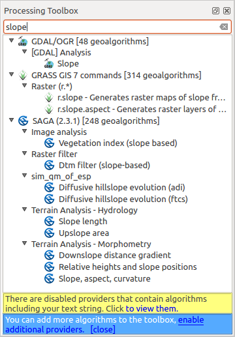The width and height of the screenshot is (235, 337).
Task: Select Slope, aspect, curvature algorithm
Action: (104, 279)
